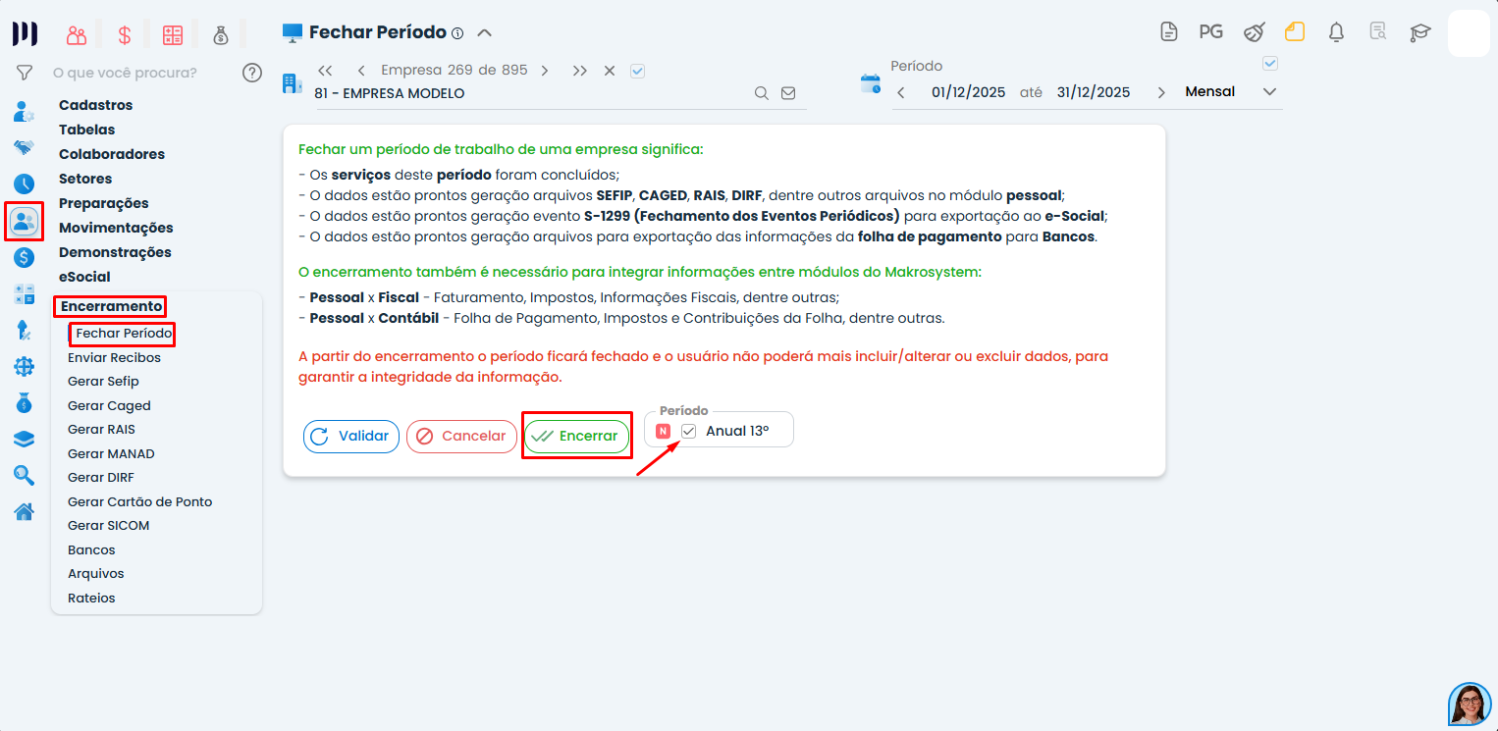Go to next period with right chevron
Viewport: 1498px width, 731px height.
(1161, 92)
